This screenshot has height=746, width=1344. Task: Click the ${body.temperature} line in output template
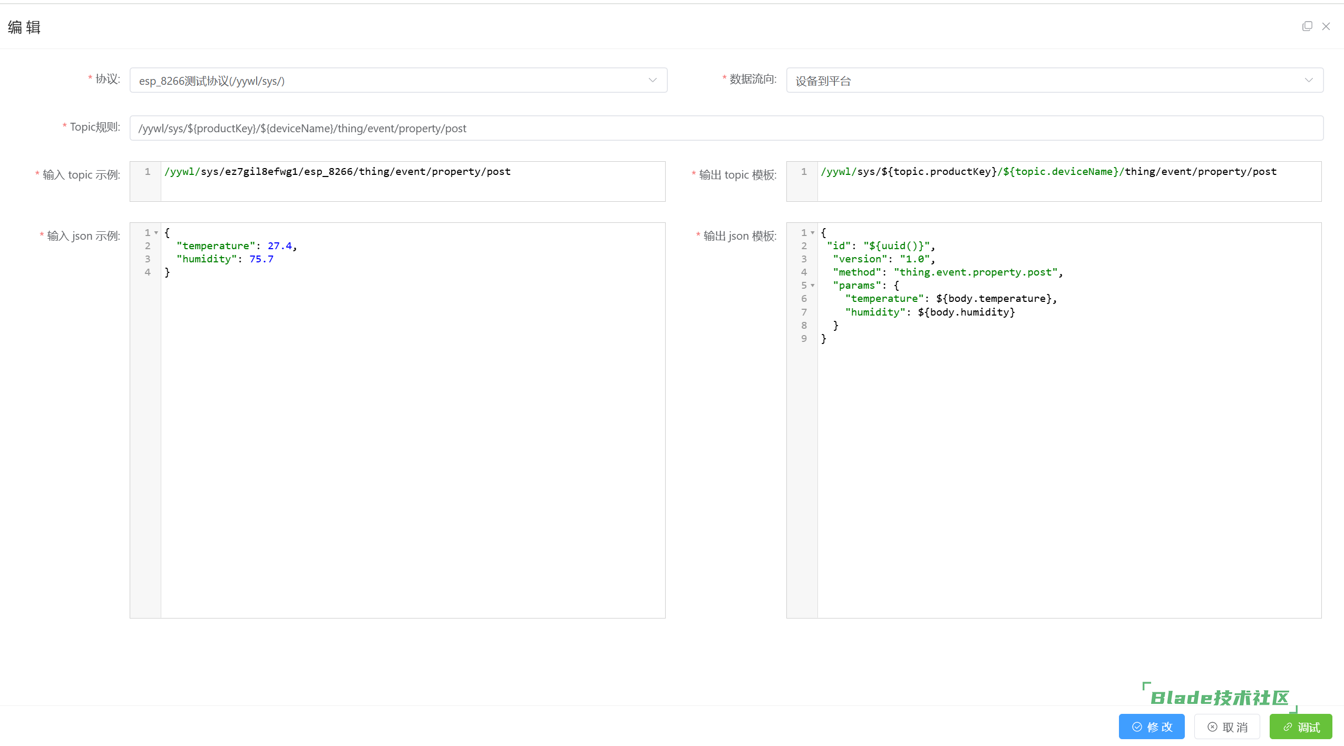(951, 299)
